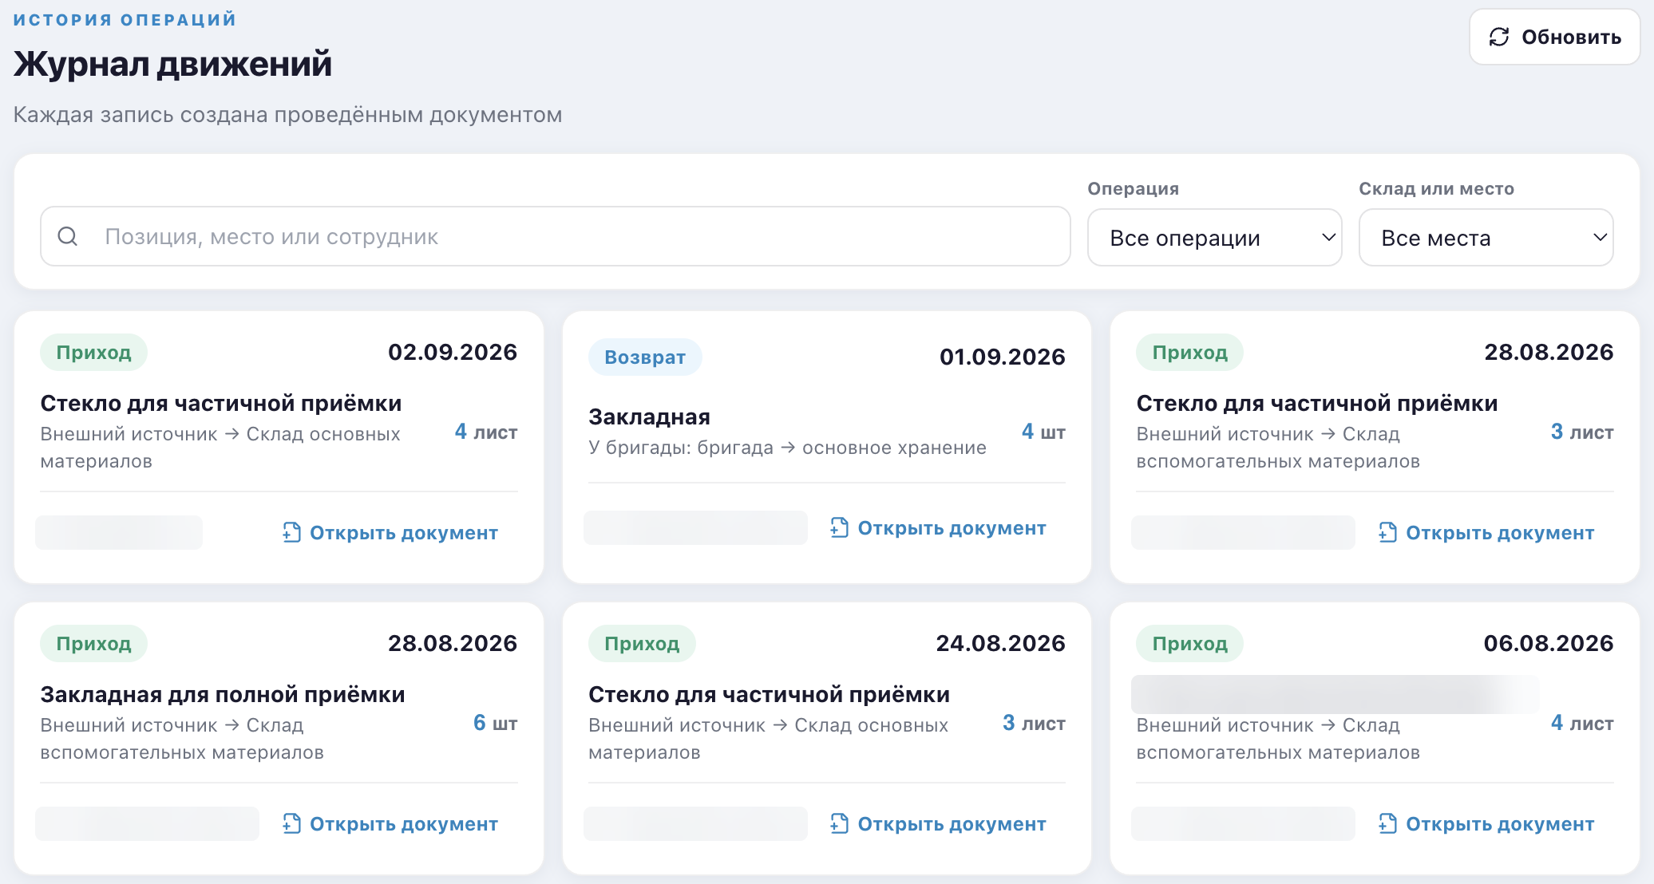Click the document icon on the 24.08.2026 card

pyautogui.click(x=839, y=823)
